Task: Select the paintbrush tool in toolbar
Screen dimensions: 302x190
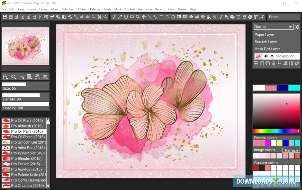Action: [114, 17]
